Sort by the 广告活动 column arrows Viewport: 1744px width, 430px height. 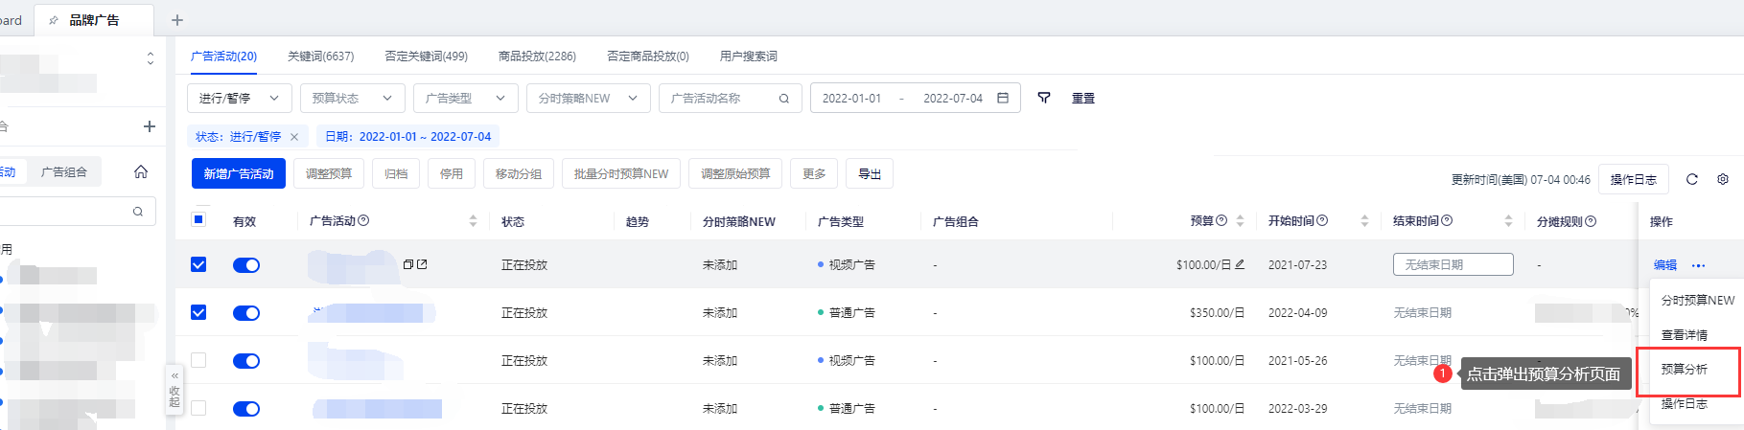pos(473,221)
